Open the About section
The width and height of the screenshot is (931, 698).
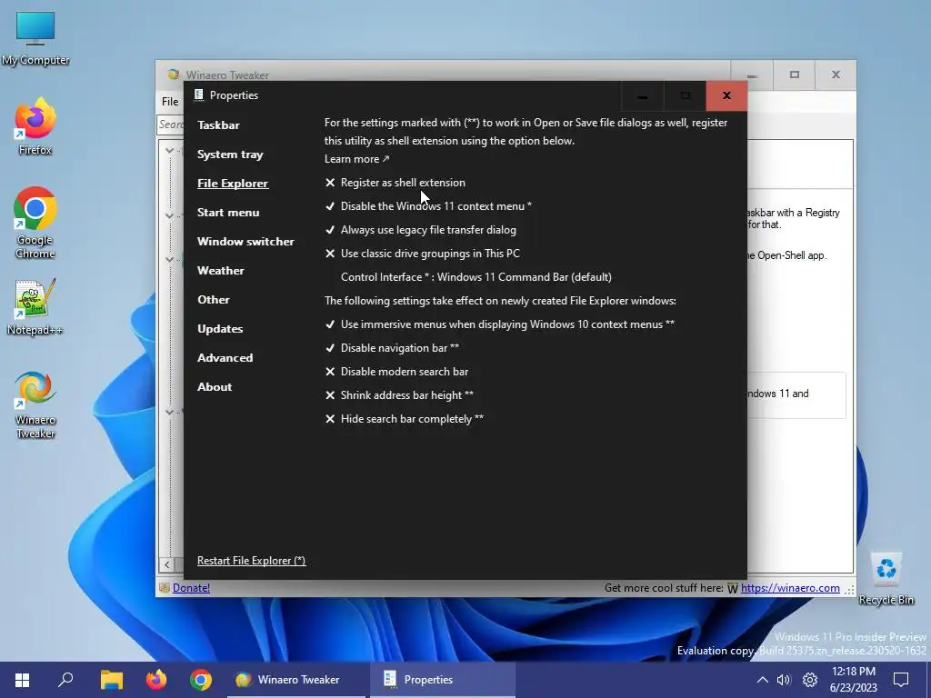point(215,387)
